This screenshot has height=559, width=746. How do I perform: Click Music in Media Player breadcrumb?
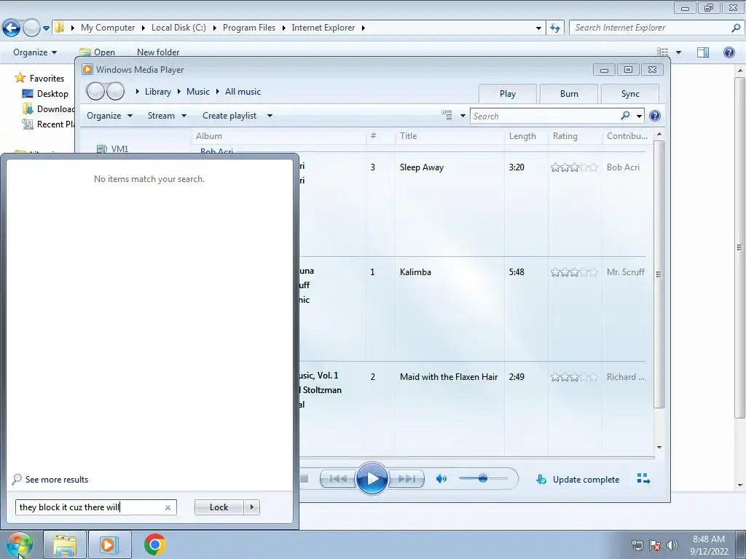coord(198,92)
